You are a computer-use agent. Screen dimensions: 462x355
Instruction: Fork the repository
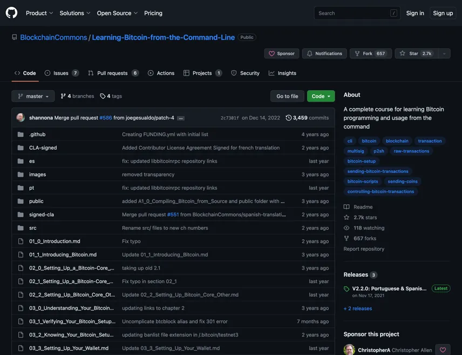click(370, 53)
